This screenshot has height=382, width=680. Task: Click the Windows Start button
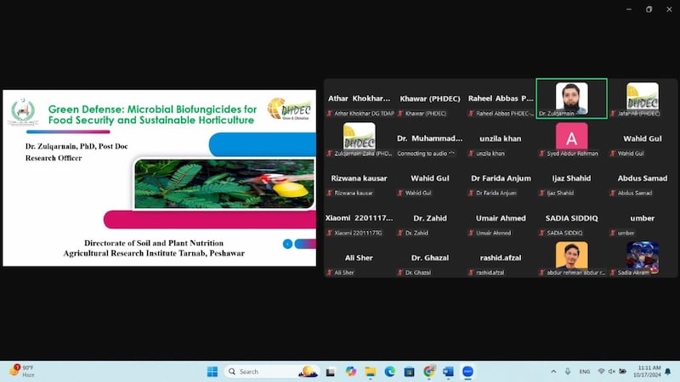coord(212,372)
